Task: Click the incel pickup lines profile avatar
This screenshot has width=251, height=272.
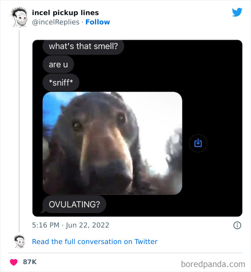Action: click(x=19, y=17)
